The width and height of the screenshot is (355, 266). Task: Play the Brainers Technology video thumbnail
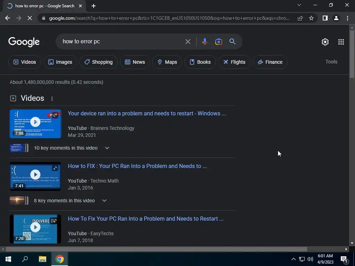(x=35, y=124)
